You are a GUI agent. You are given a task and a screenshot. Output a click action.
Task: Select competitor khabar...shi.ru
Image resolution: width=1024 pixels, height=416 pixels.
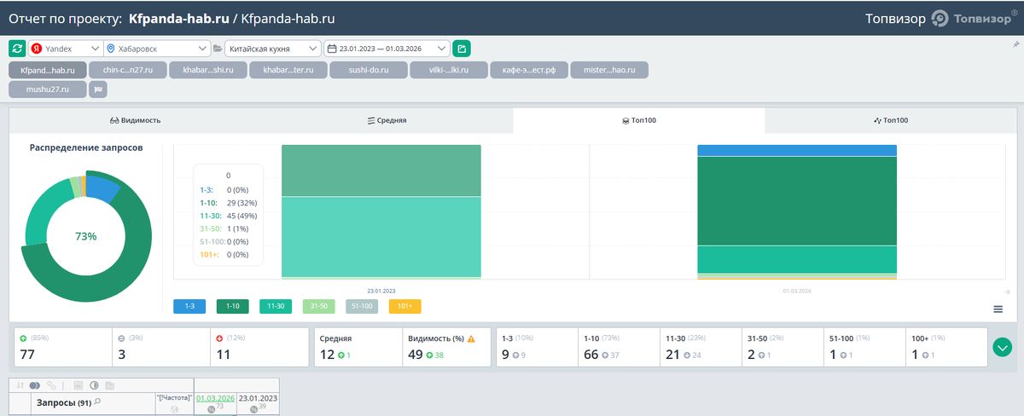click(207, 70)
